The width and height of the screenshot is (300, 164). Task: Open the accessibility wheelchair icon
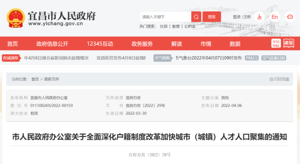click(x=259, y=17)
